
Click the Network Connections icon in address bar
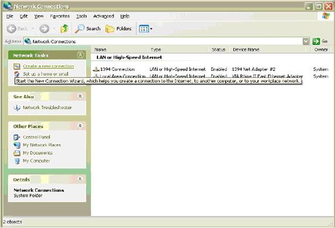(28, 41)
